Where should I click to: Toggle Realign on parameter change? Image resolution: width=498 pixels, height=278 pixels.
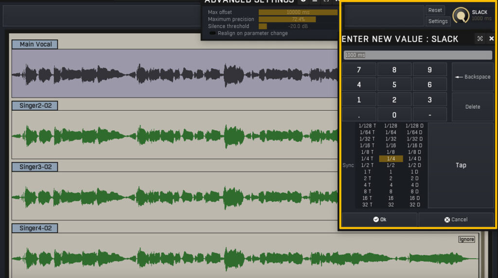pos(213,34)
